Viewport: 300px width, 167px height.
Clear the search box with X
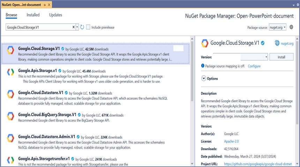click(x=74, y=27)
